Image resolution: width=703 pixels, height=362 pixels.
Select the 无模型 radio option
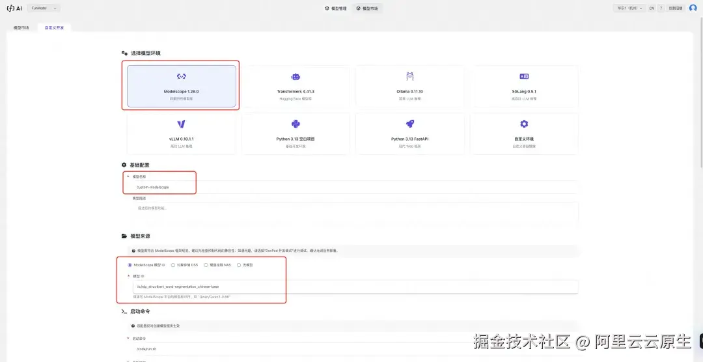click(x=239, y=265)
